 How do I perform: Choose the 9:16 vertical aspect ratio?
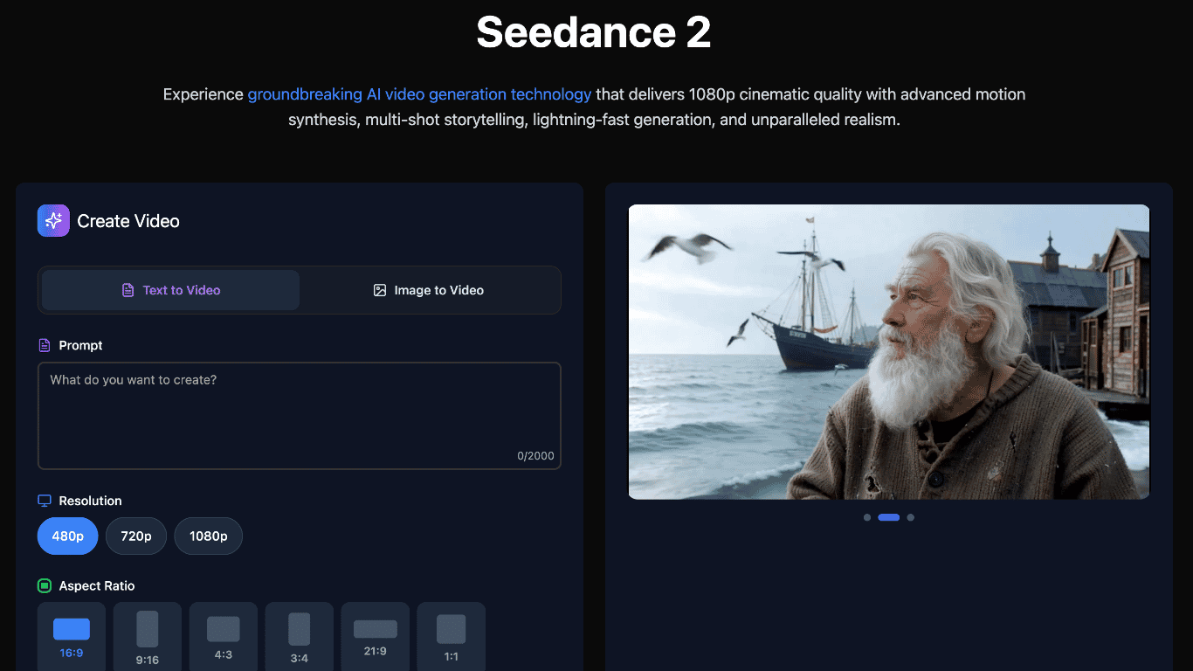click(x=147, y=636)
